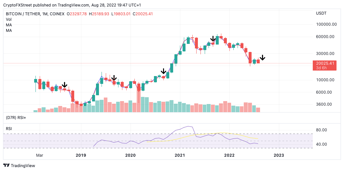Click the 100000.00 price axis label
Viewport: 344px width, 171px height.
325,24
